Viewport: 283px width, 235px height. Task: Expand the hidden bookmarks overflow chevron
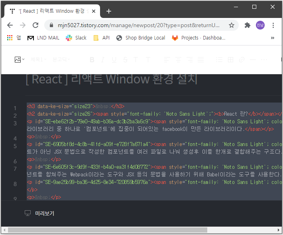pyautogui.click(x=273, y=38)
